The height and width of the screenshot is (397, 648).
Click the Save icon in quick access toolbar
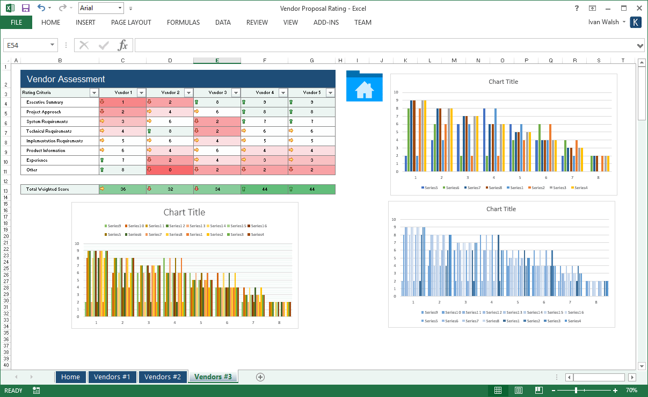[x=26, y=8]
